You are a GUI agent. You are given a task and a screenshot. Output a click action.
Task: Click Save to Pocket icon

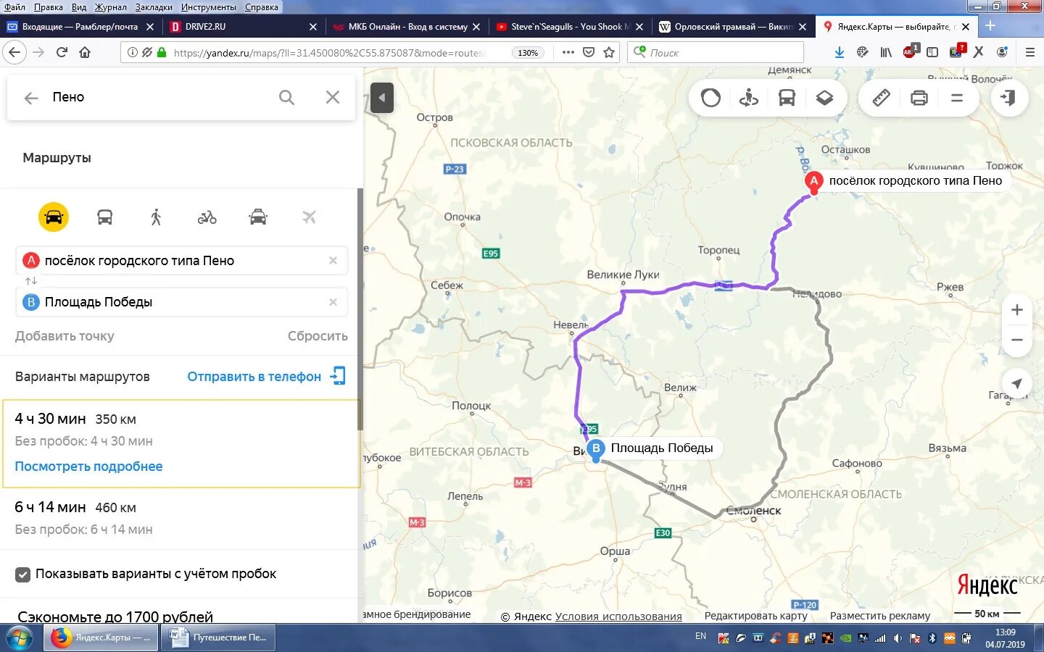tap(589, 52)
